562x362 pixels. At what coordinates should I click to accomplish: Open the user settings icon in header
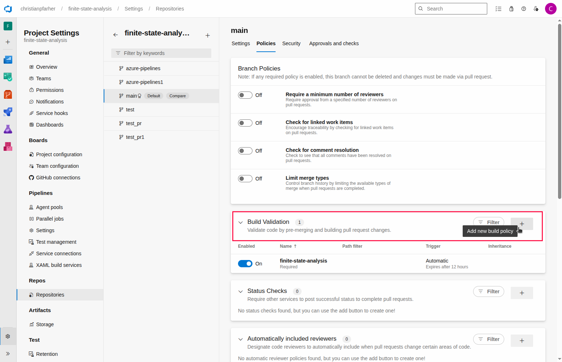[536, 9]
